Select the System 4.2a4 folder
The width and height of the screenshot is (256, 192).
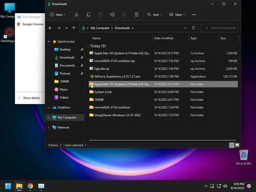(x=163, y=92)
